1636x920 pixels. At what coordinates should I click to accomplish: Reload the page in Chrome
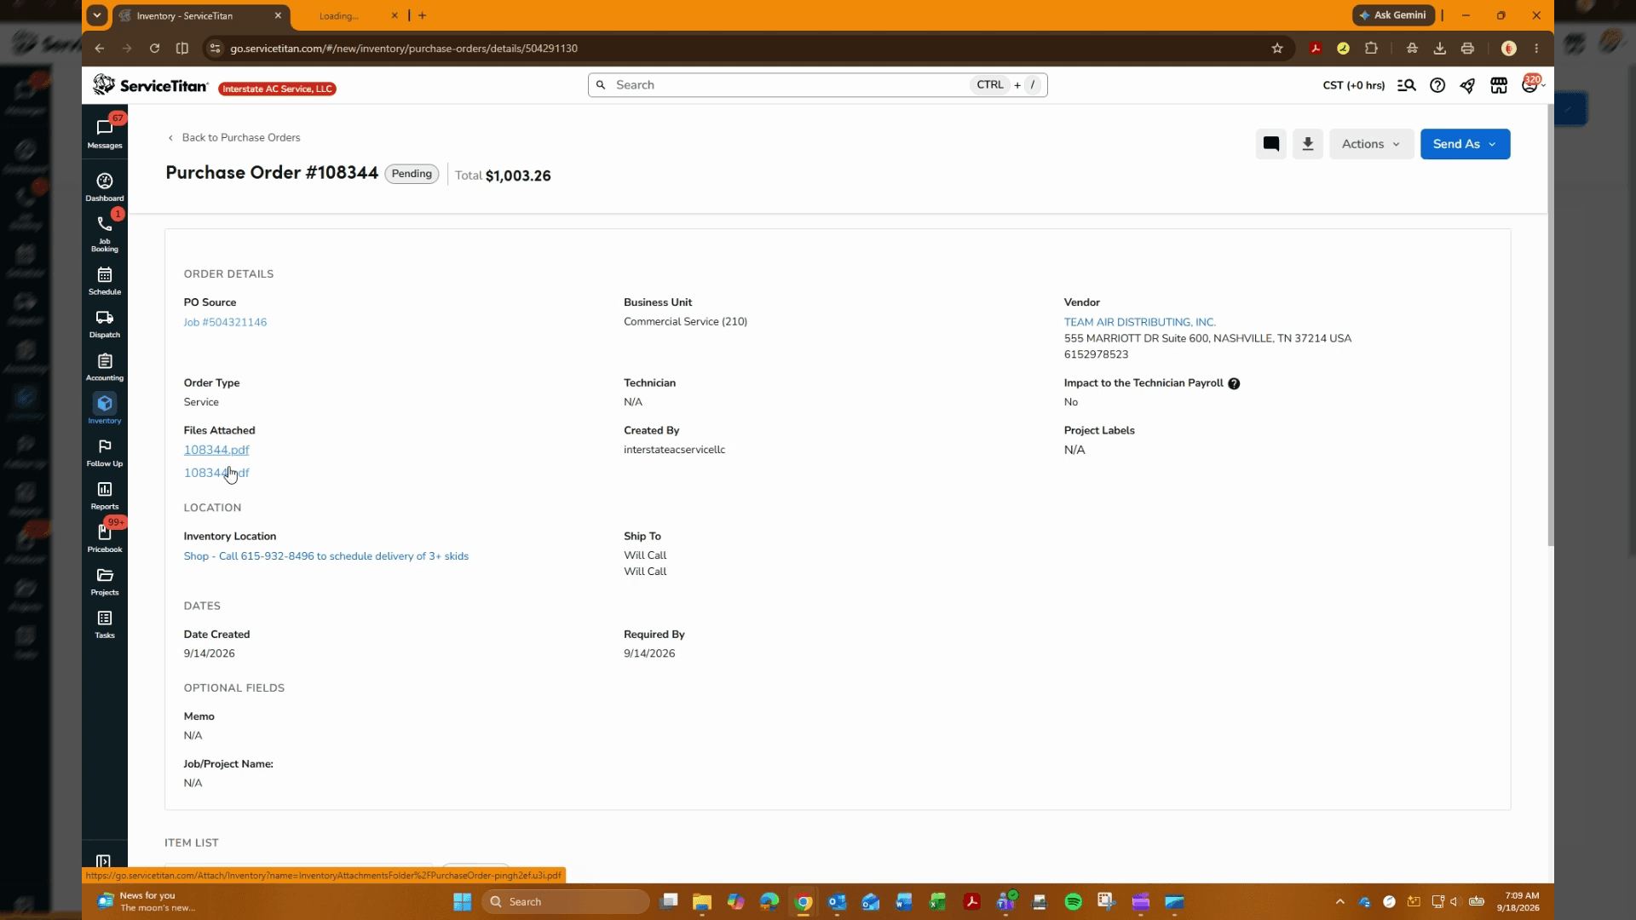pyautogui.click(x=154, y=49)
